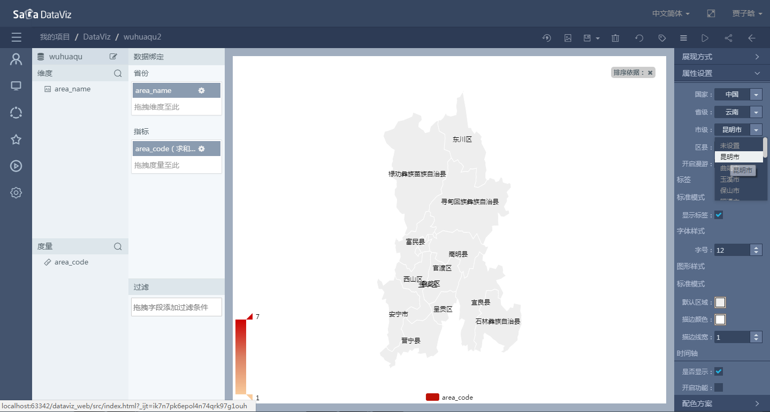This screenshot has height=412, width=770.
Task: Click the 石林彝族自治县 map label
Action: pos(498,321)
